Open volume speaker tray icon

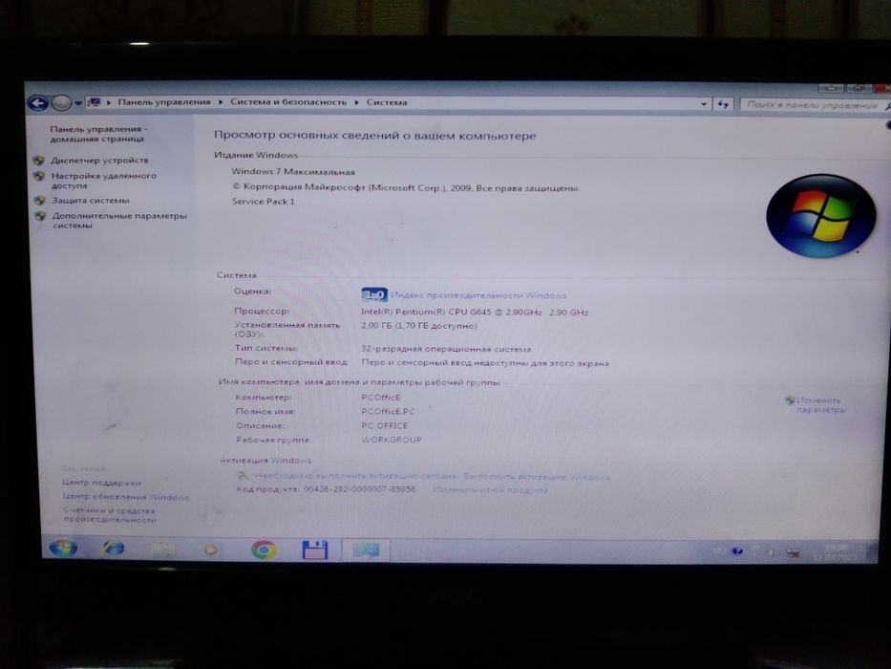click(774, 552)
